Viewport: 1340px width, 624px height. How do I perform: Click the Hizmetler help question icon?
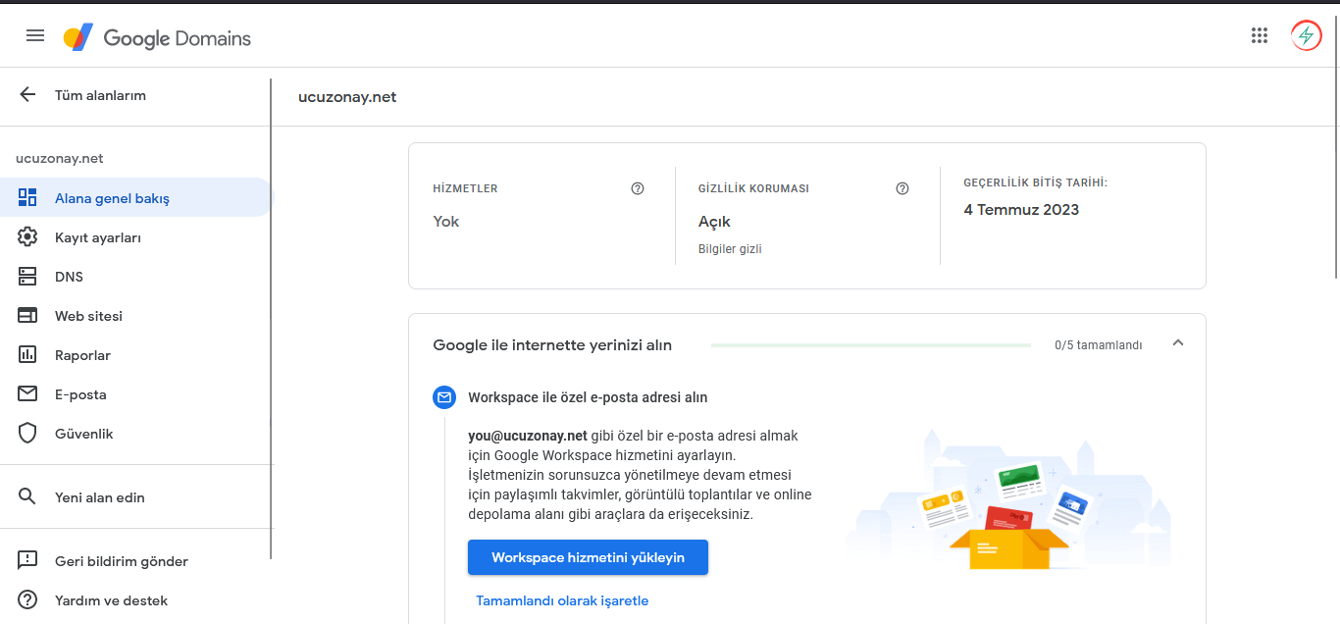tap(638, 188)
